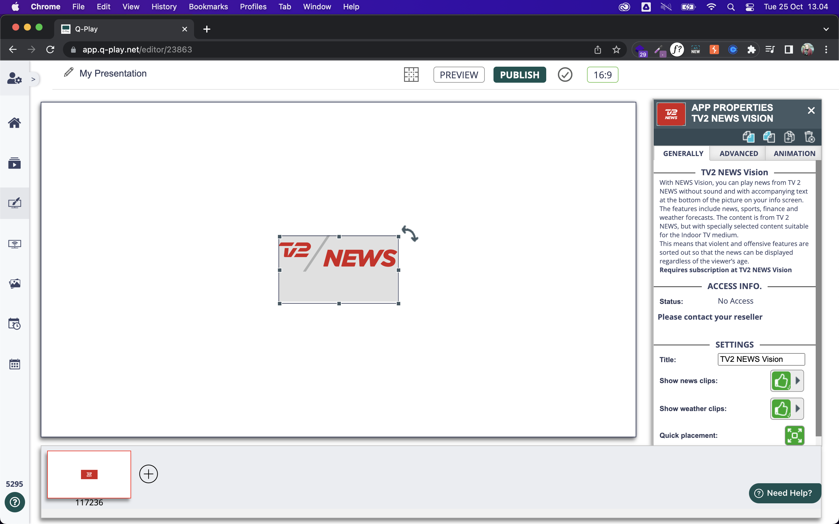The height and width of the screenshot is (524, 839).
Task: Open the Profiles menu
Action: pos(253,7)
